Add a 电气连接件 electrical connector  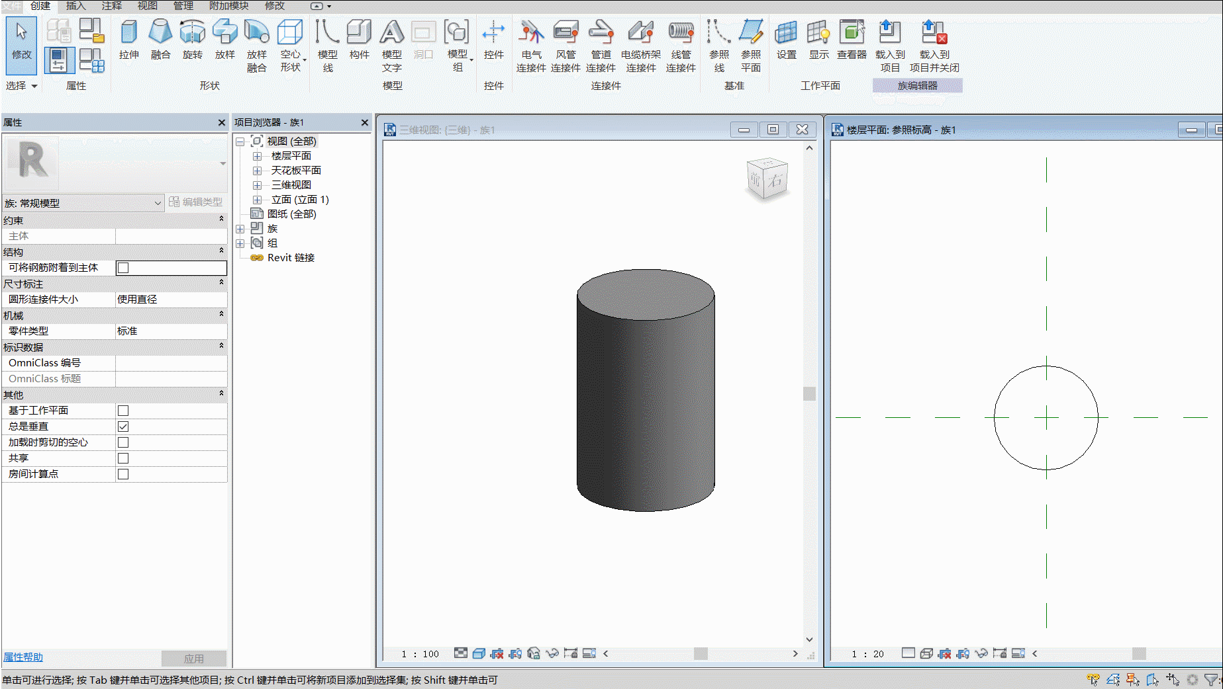pos(531,45)
